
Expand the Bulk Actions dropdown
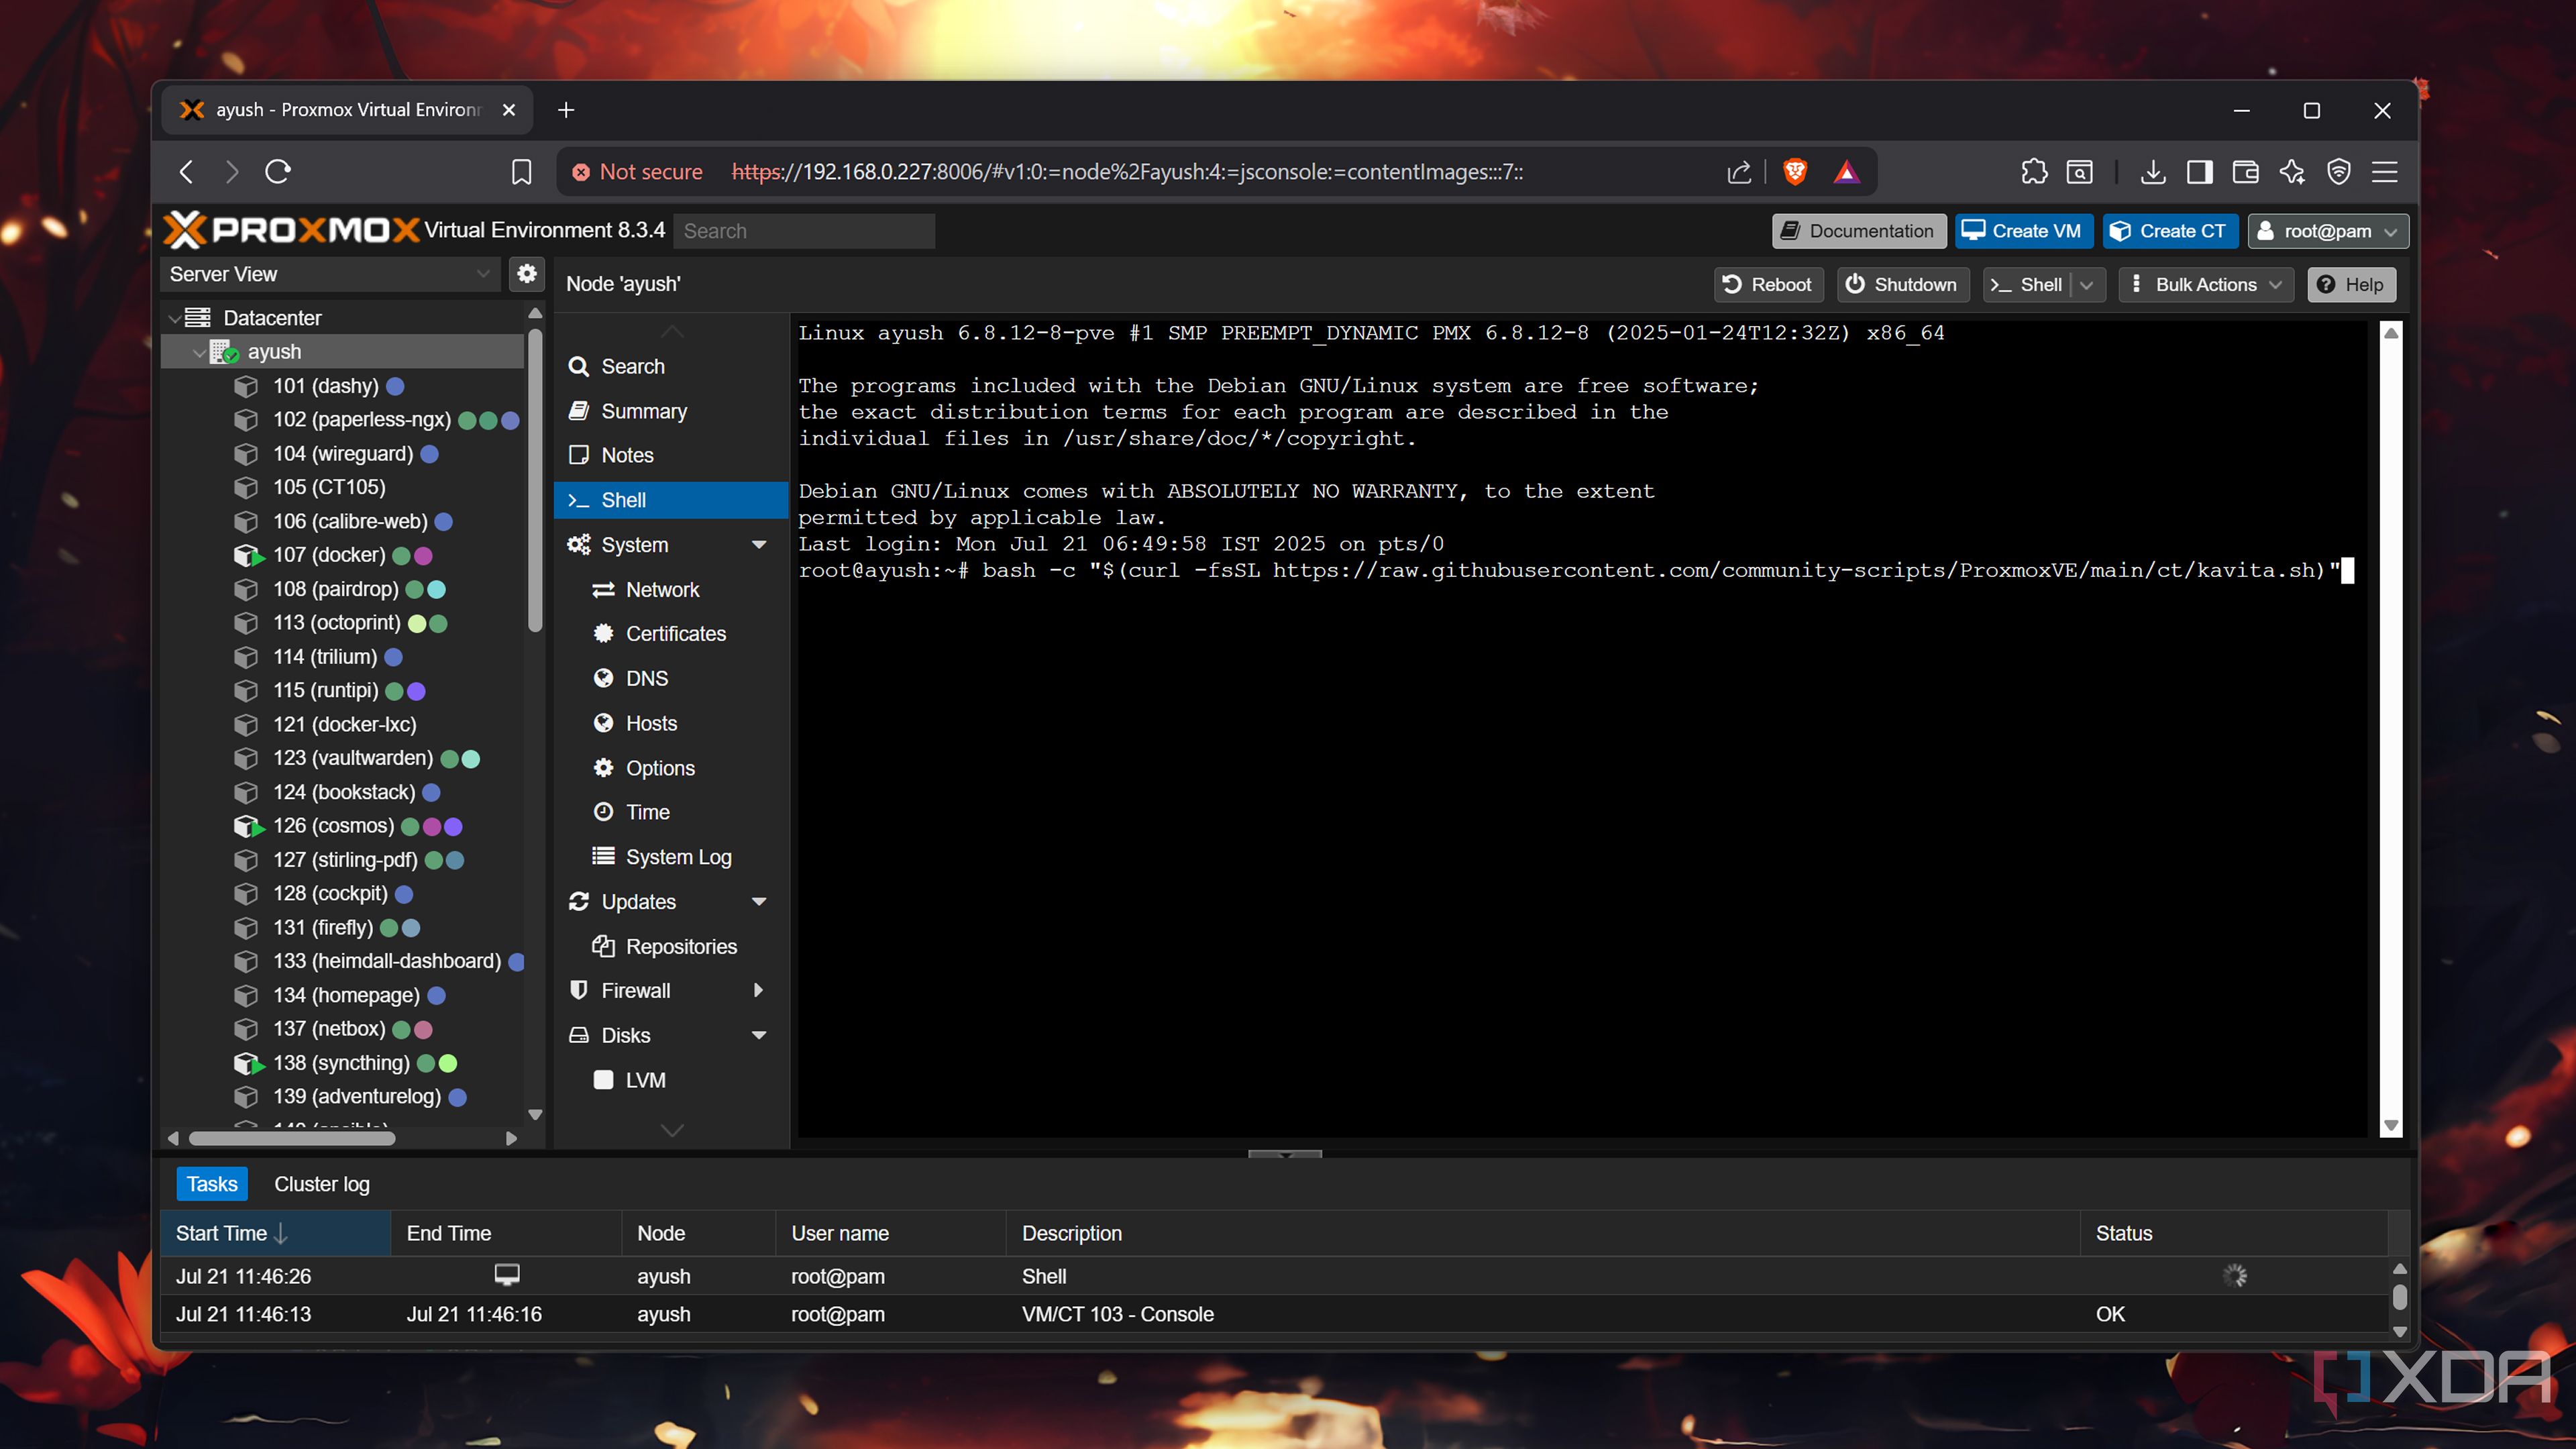coord(2205,285)
